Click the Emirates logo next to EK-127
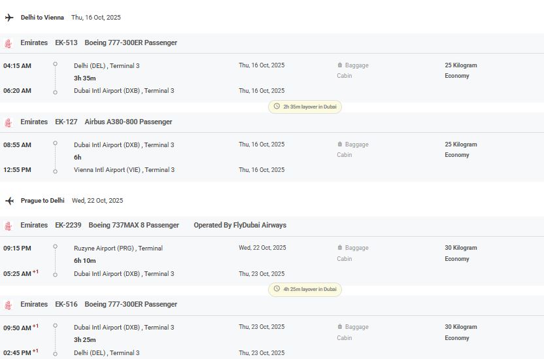This screenshot has height=359, width=544. tap(8, 122)
